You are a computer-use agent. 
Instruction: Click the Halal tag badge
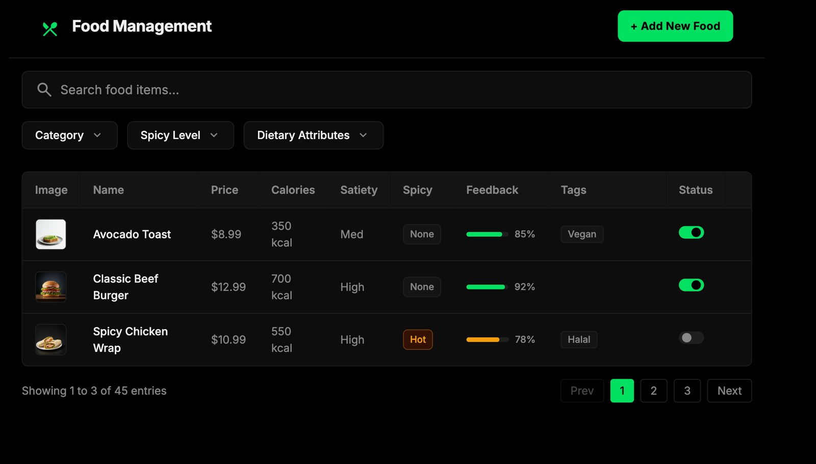579,340
